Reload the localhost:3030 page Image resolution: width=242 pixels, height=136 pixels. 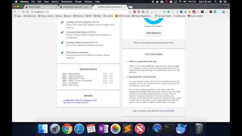click(23, 12)
